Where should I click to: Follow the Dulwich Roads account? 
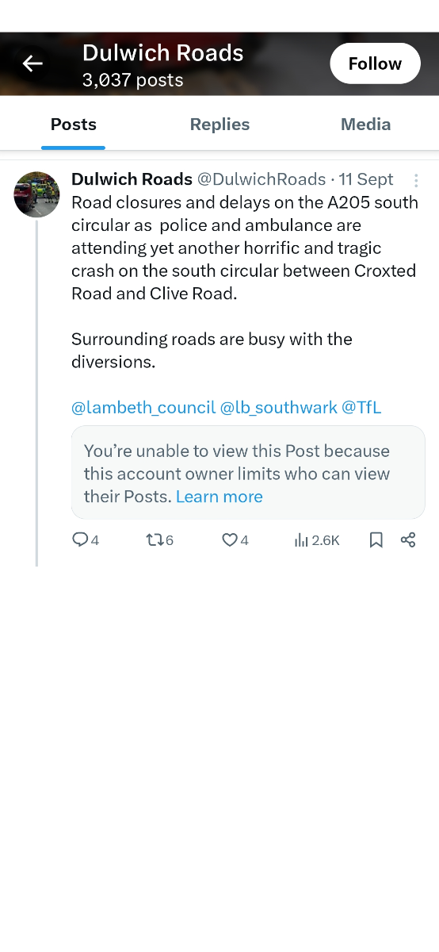[x=375, y=63]
